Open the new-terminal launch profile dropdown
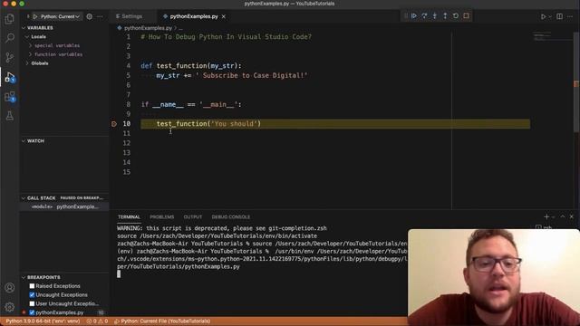 tap(554, 217)
